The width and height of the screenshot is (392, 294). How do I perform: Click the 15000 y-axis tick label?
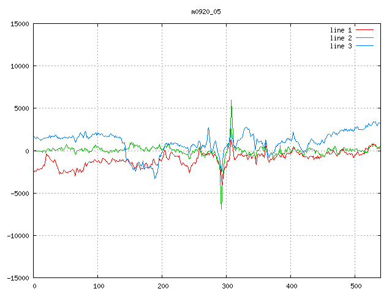coord(20,24)
